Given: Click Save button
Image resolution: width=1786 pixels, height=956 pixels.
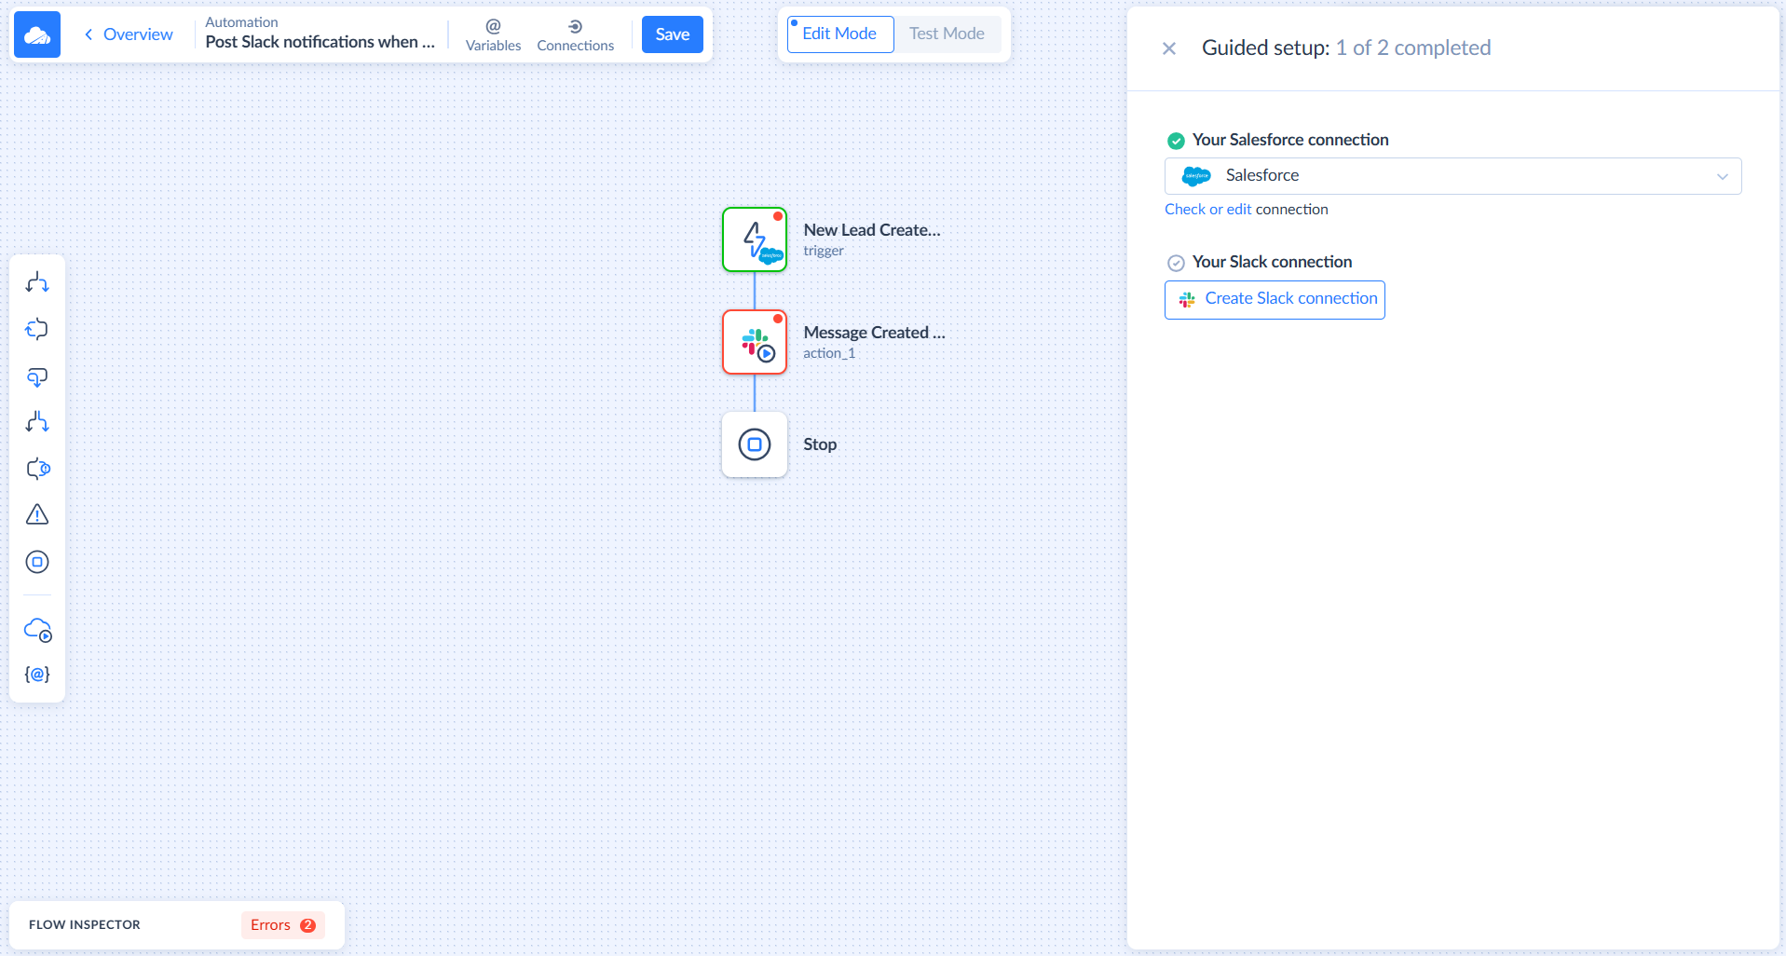Looking at the screenshot, I should 672,34.
